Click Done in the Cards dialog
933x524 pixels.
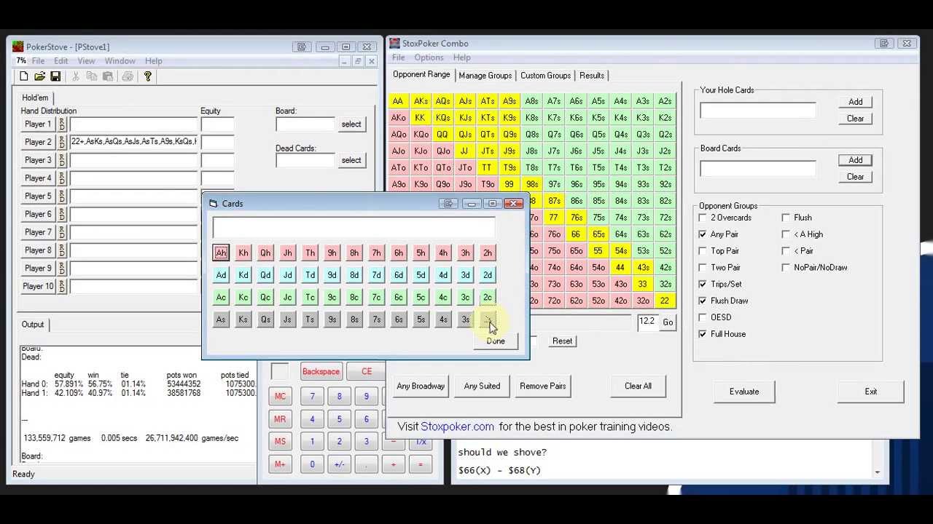point(496,341)
